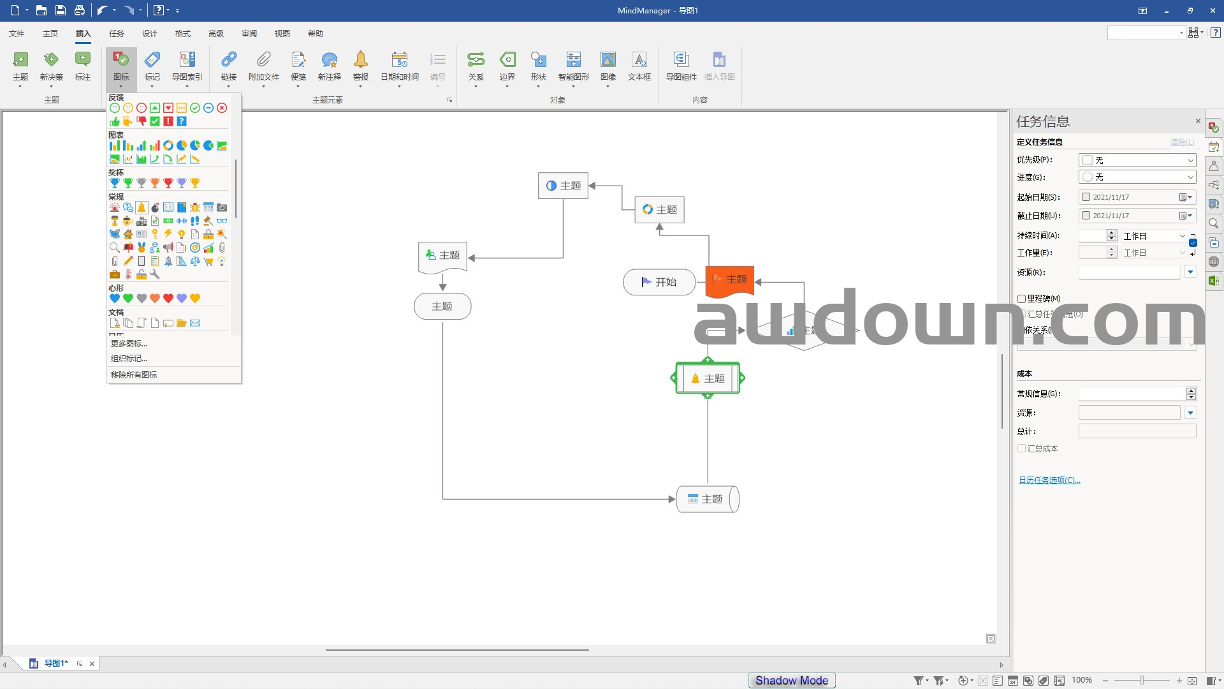
Task: Click the 警报 alarm bell icon
Action: (x=360, y=60)
